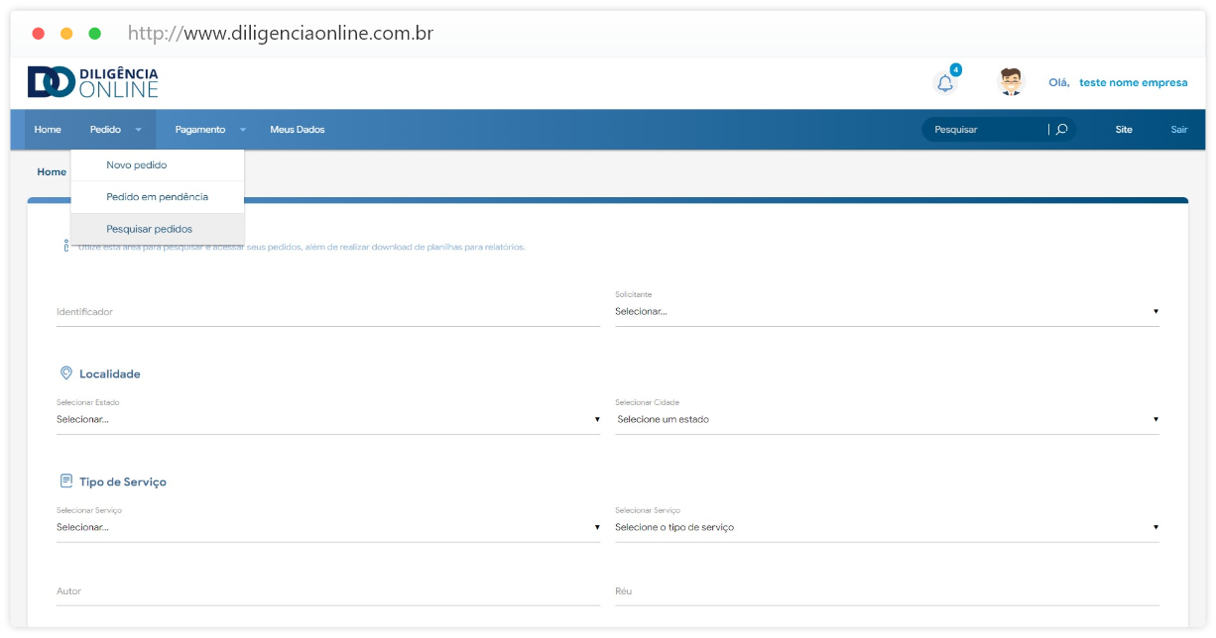The width and height of the screenshot is (1216, 638).
Task: Click the Diligência Online logo
Action: pos(93,82)
